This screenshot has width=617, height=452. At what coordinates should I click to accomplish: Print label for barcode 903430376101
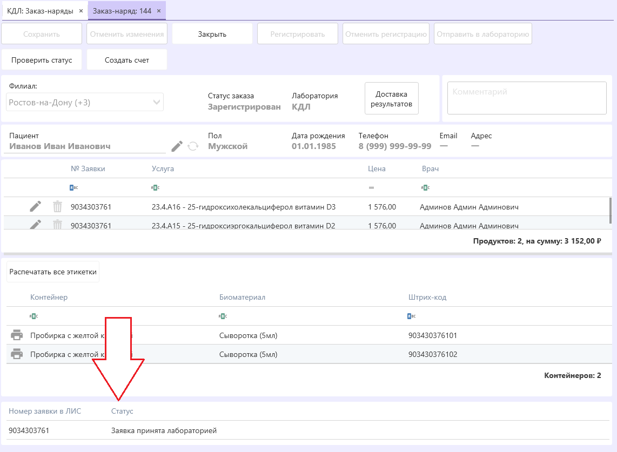click(x=17, y=335)
